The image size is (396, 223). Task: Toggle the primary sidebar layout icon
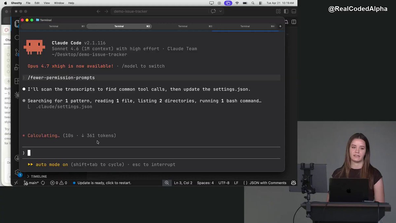(286, 11)
